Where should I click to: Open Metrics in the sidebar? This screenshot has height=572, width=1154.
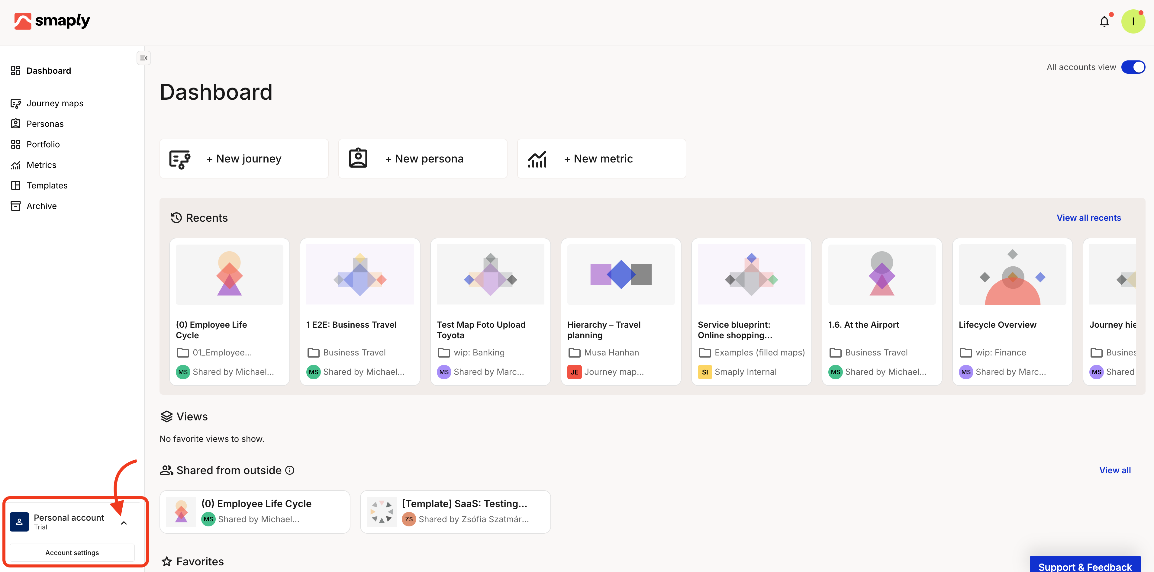click(34, 165)
